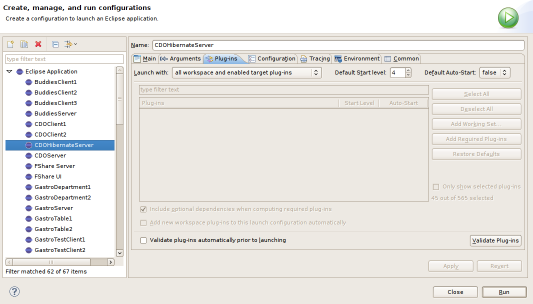Open the Tracing tab
533x304 pixels.
[x=315, y=58]
